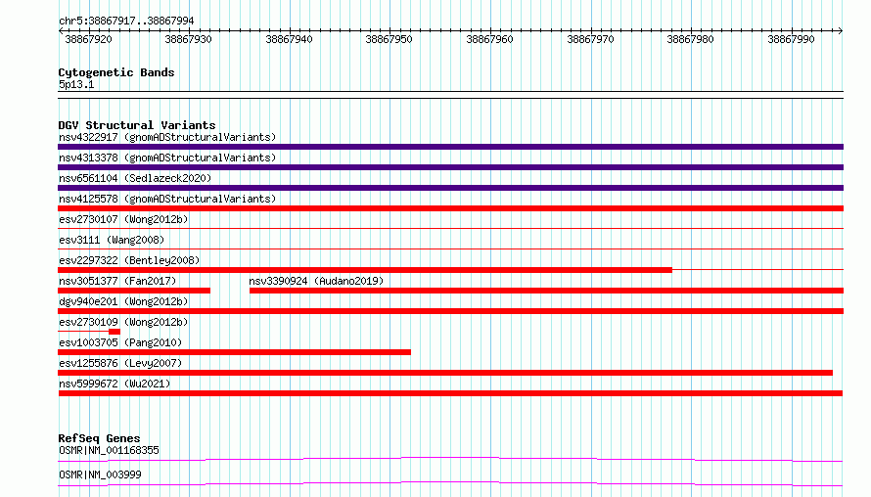
Task: Open variant nsv4322917 label
Action: [167, 137]
